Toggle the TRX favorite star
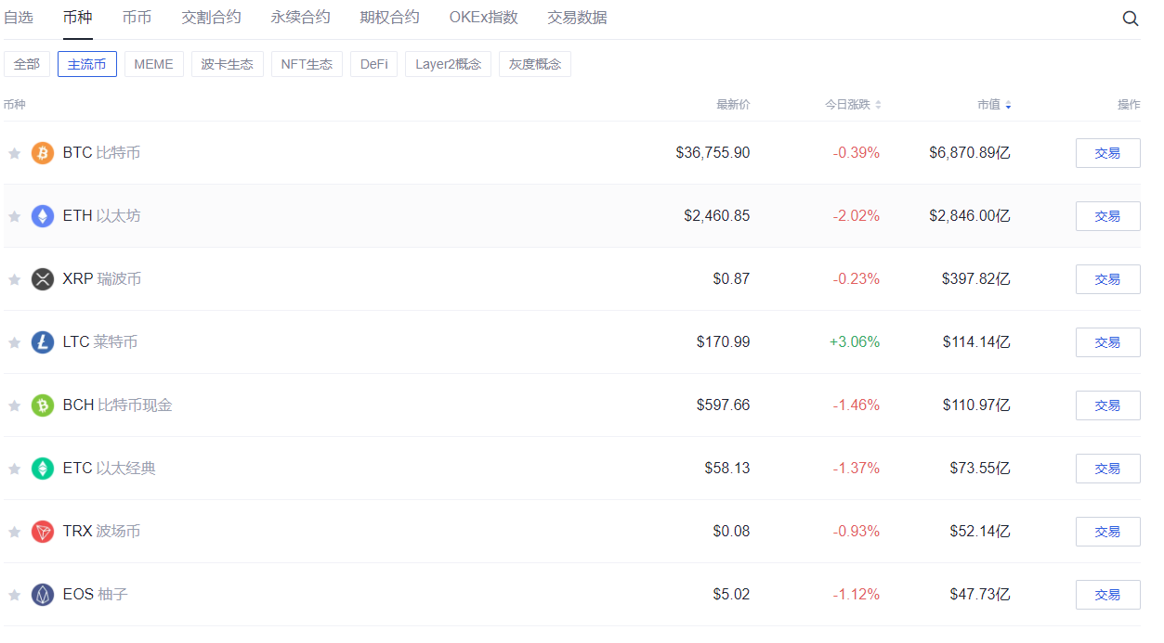Image resolution: width=1164 pixels, height=643 pixels. tap(14, 532)
